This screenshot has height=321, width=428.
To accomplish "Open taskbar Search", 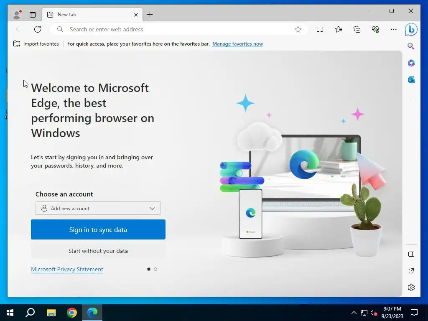I will 30,313.
